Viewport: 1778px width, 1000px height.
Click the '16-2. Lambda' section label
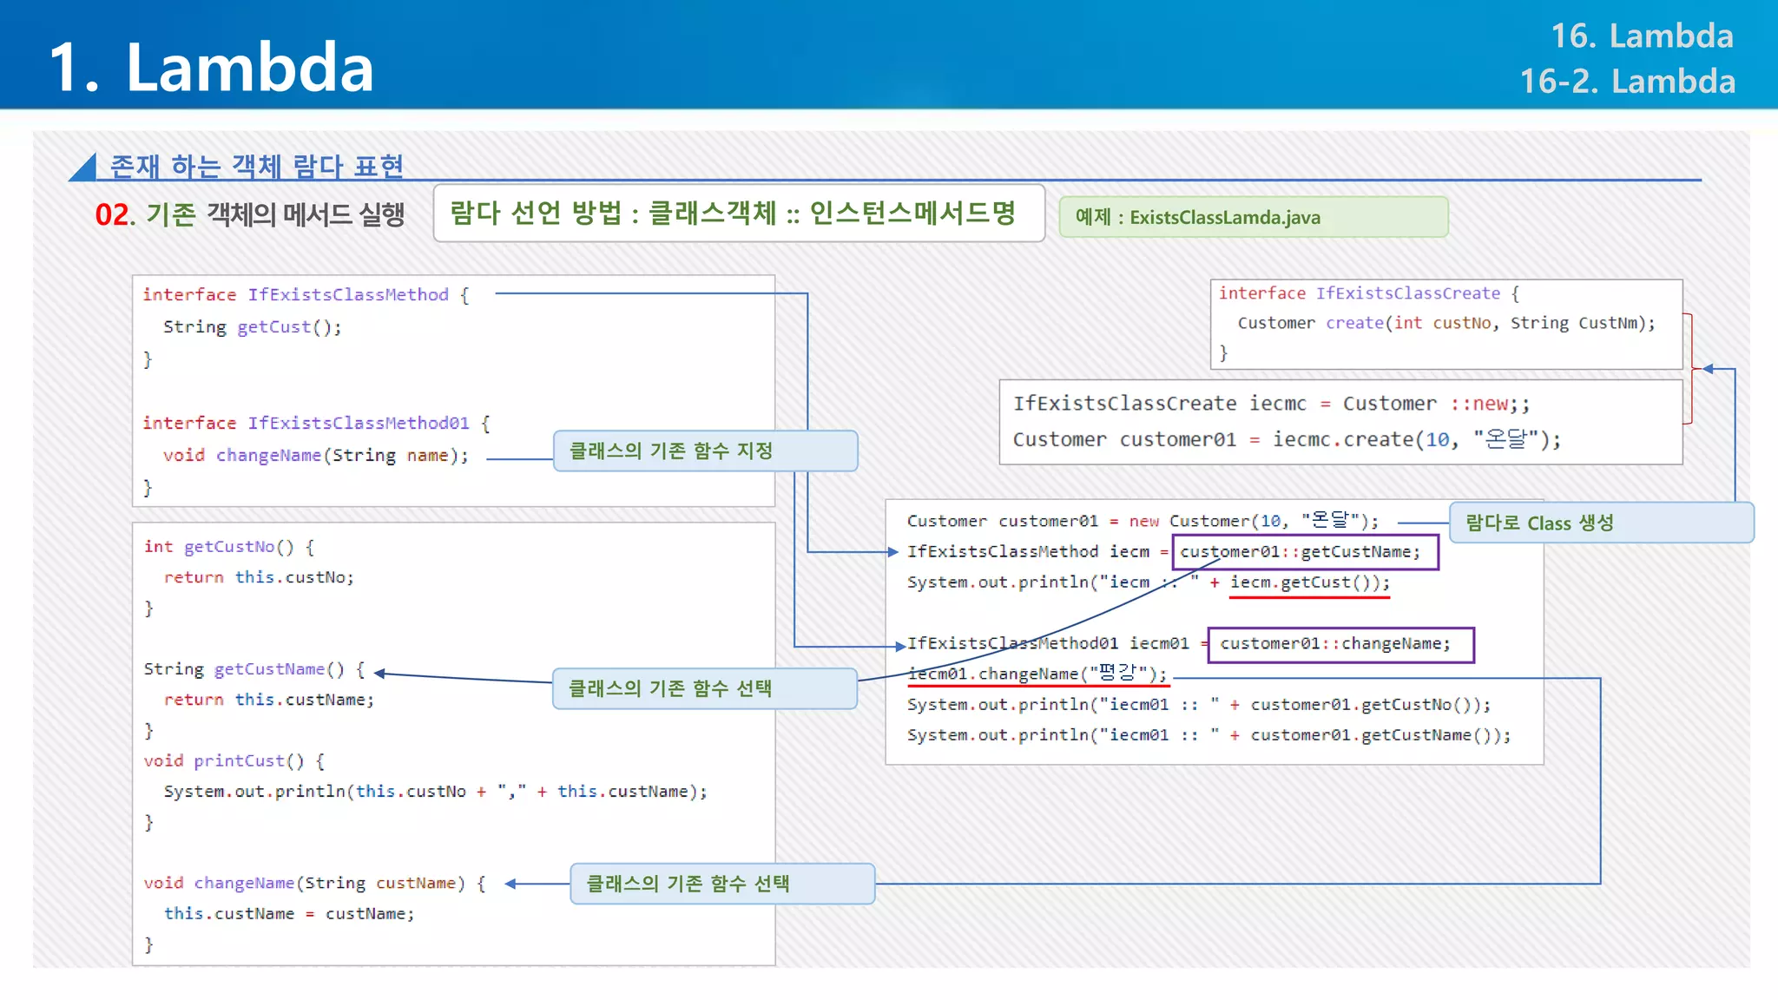pyautogui.click(x=1627, y=82)
